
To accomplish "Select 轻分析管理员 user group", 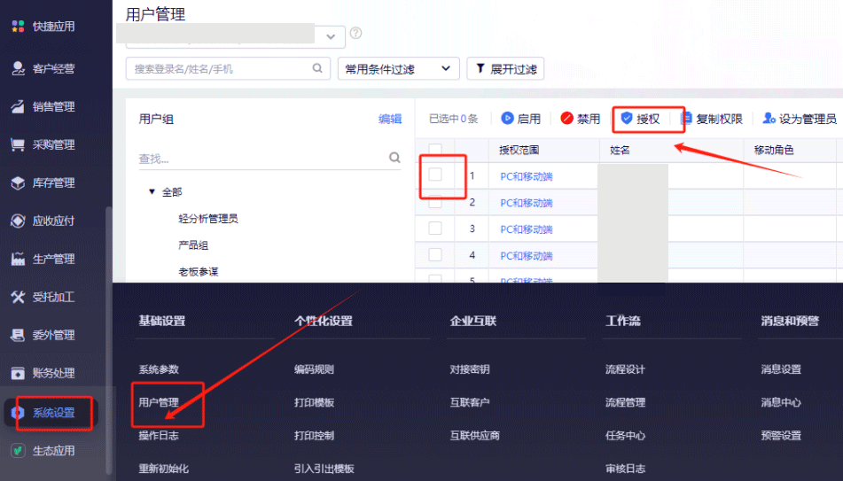I will (208, 218).
